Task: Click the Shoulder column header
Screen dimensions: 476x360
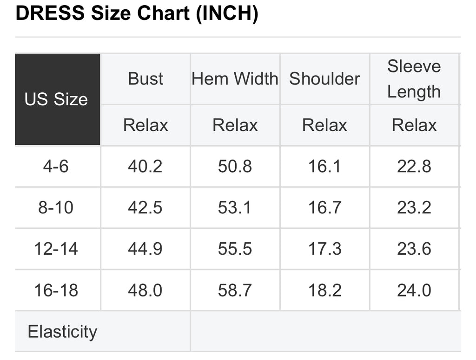Action: [x=324, y=79]
